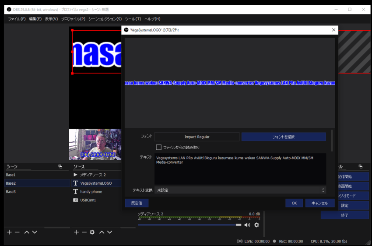Close the VegaSystemsLOGO properties dialog

tap(333, 30)
